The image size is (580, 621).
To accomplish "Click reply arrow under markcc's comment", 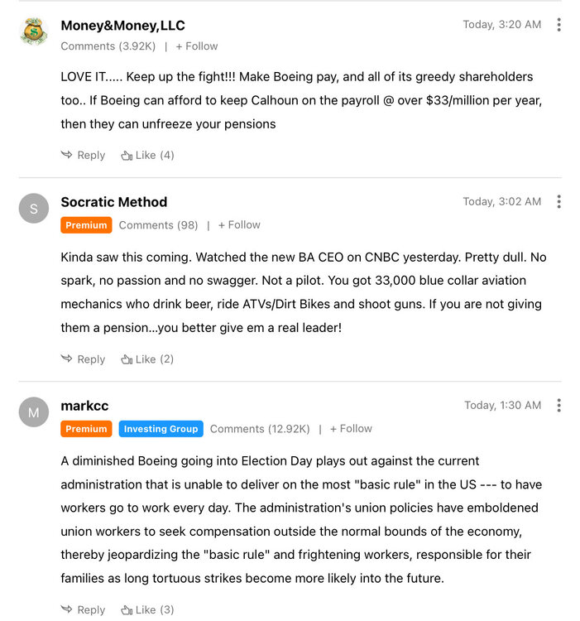I will coord(67,610).
